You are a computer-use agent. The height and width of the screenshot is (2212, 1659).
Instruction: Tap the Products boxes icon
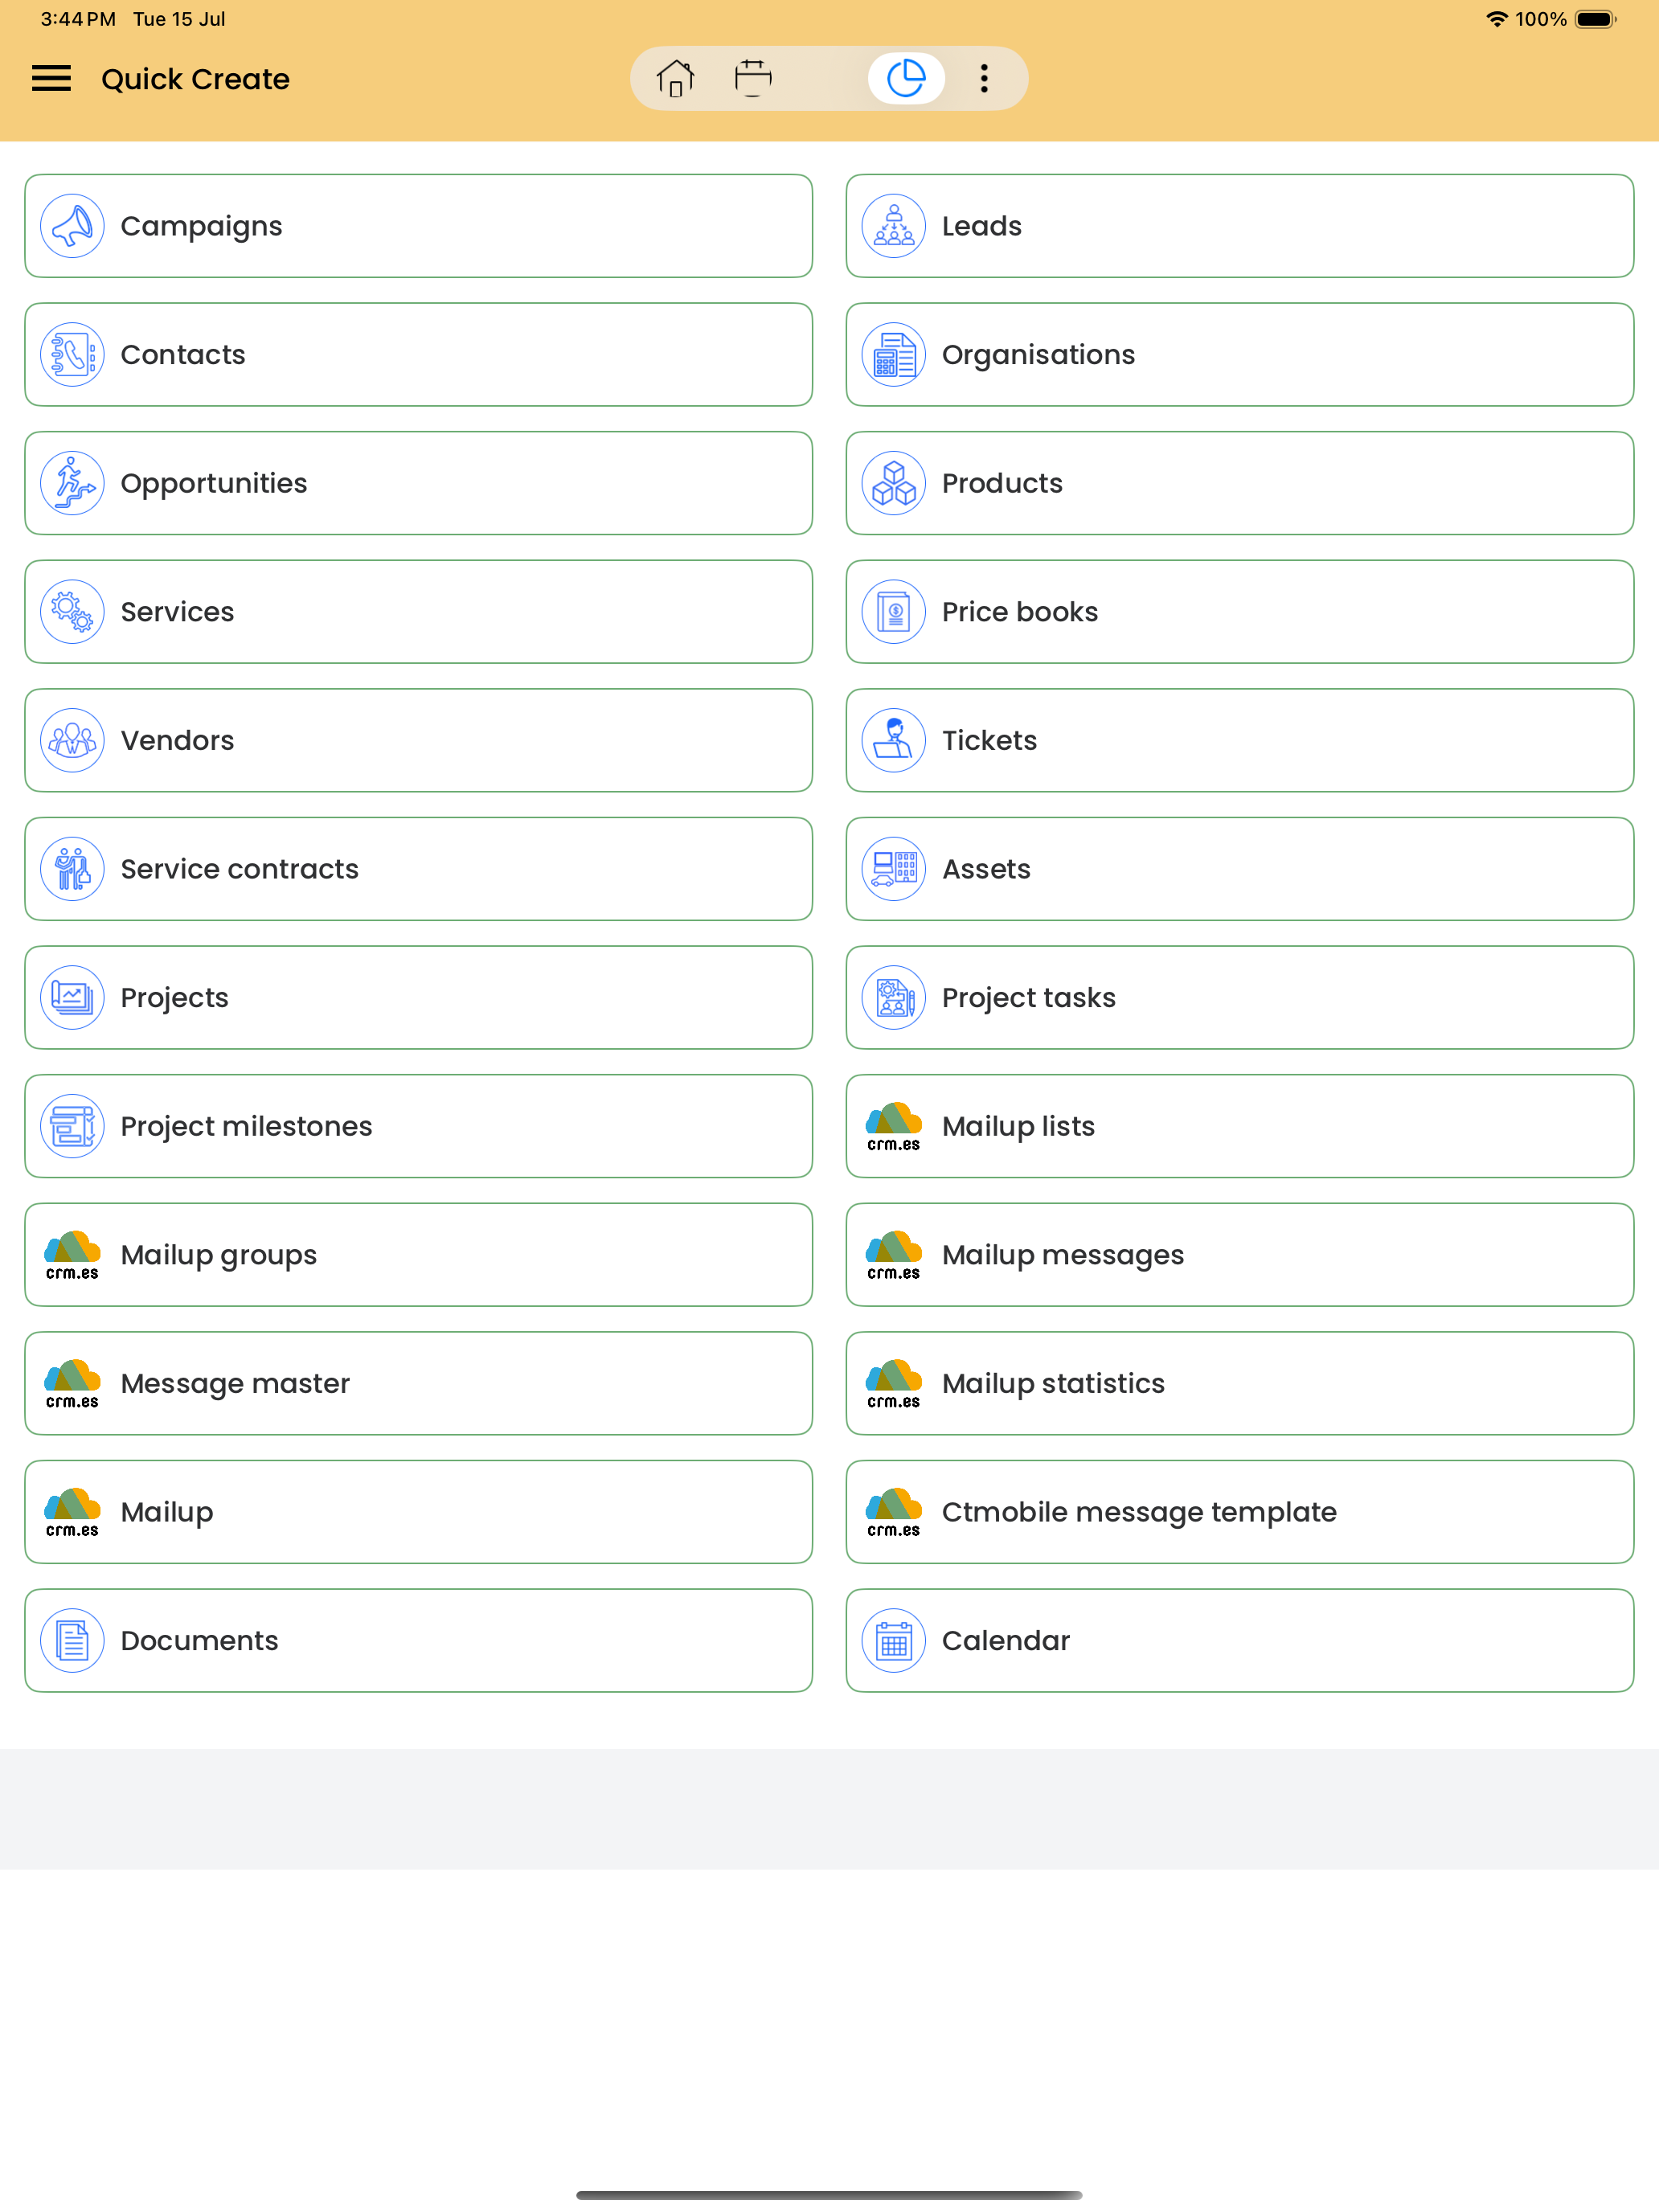(x=893, y=484)
